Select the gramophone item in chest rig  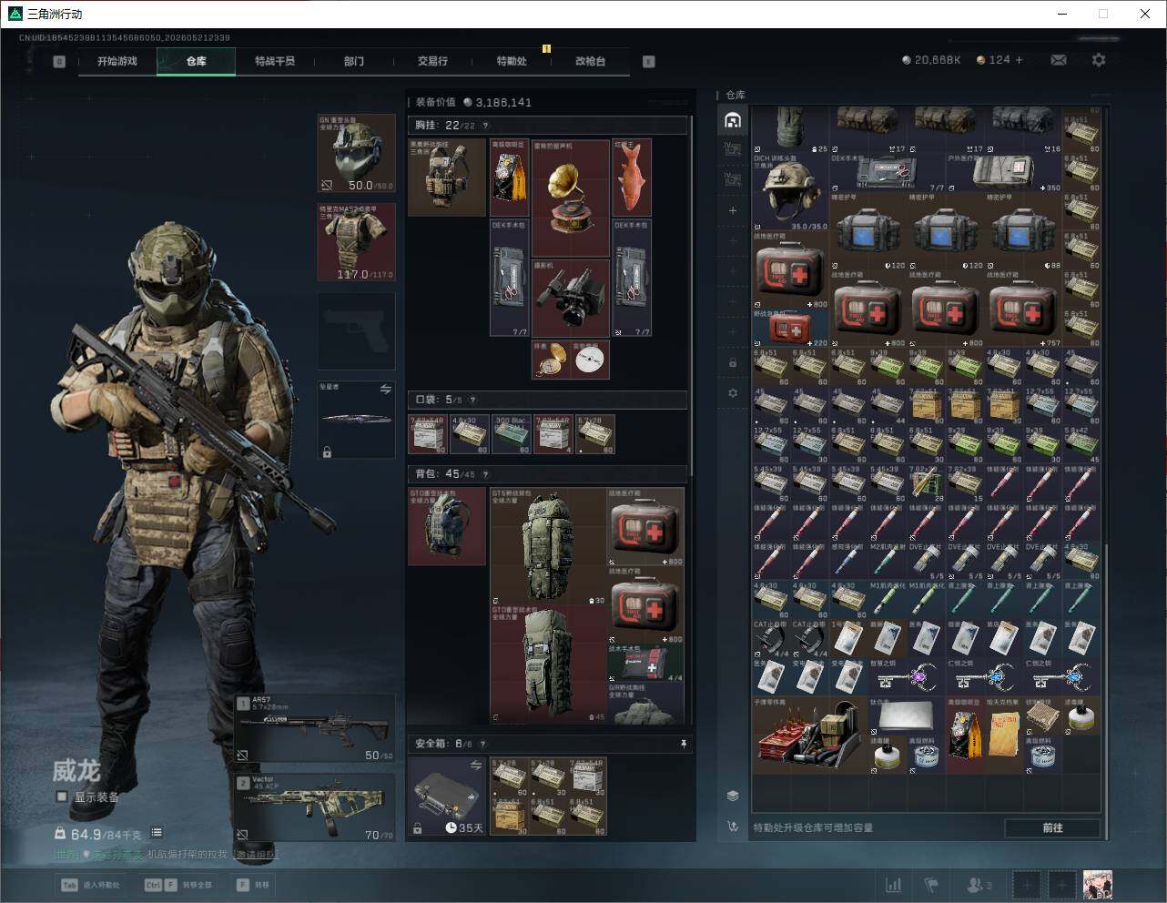pyautogui.click(x=571, y=198)
